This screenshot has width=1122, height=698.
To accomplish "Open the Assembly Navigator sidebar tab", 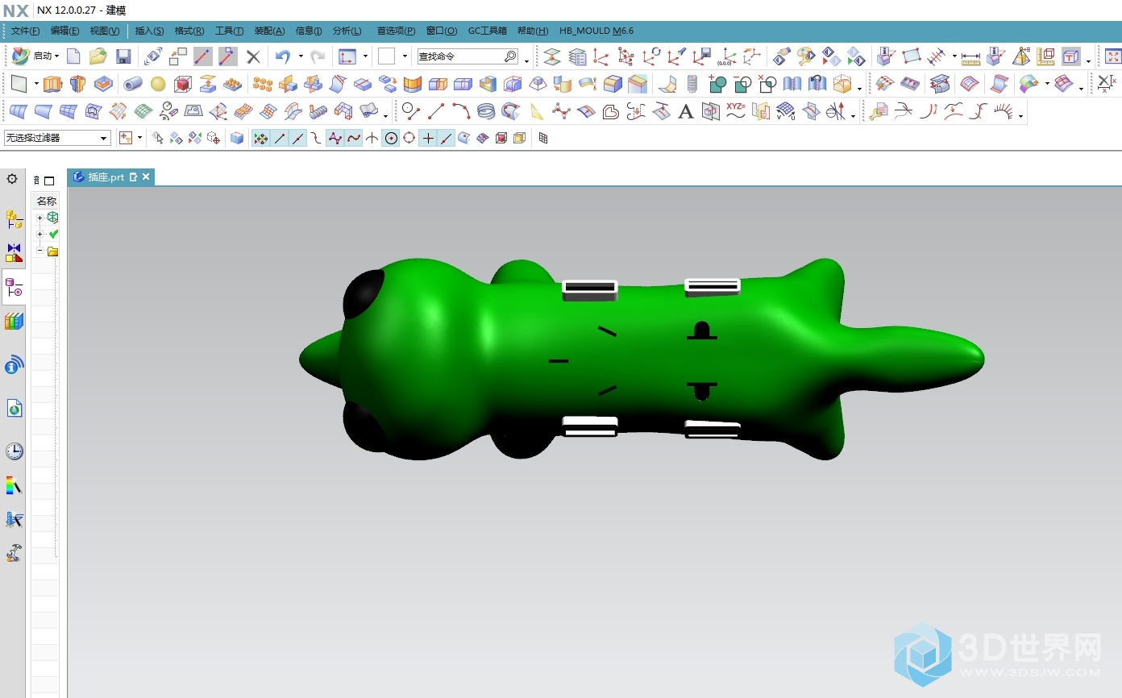I will (14, 218).
